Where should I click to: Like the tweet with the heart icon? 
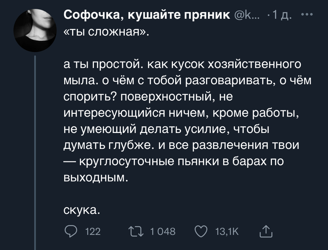point(201,231)
